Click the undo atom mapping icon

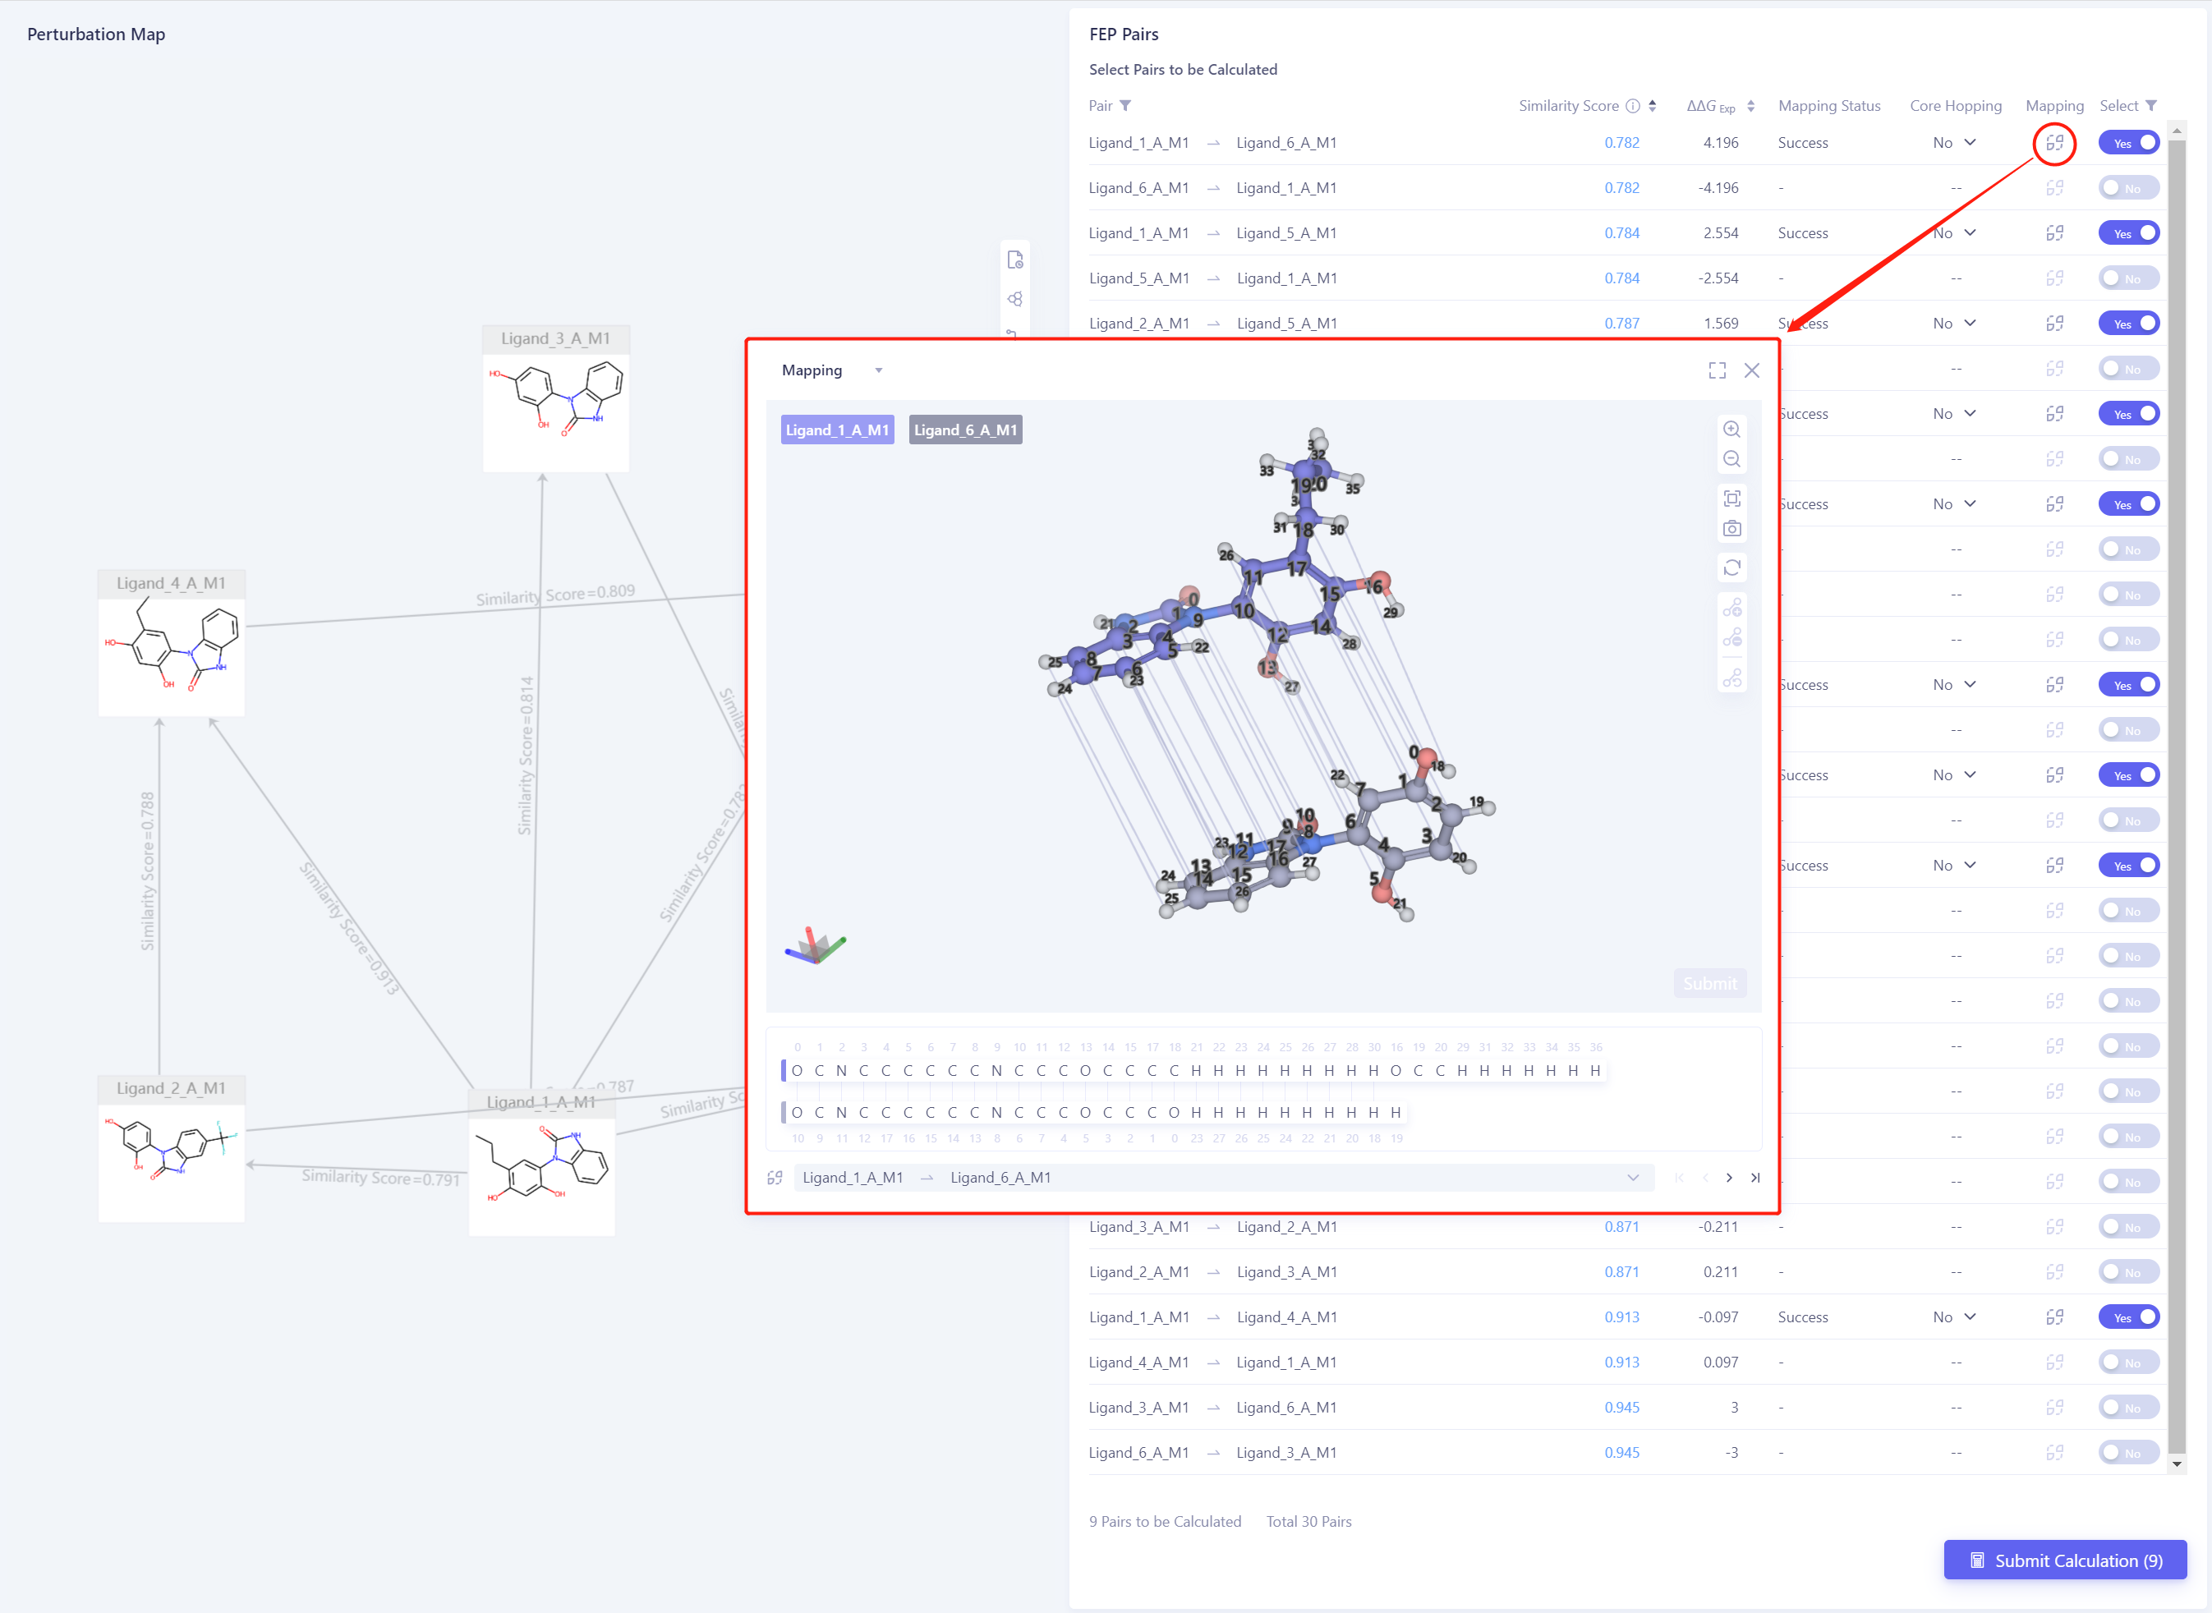coord(1731,678)
